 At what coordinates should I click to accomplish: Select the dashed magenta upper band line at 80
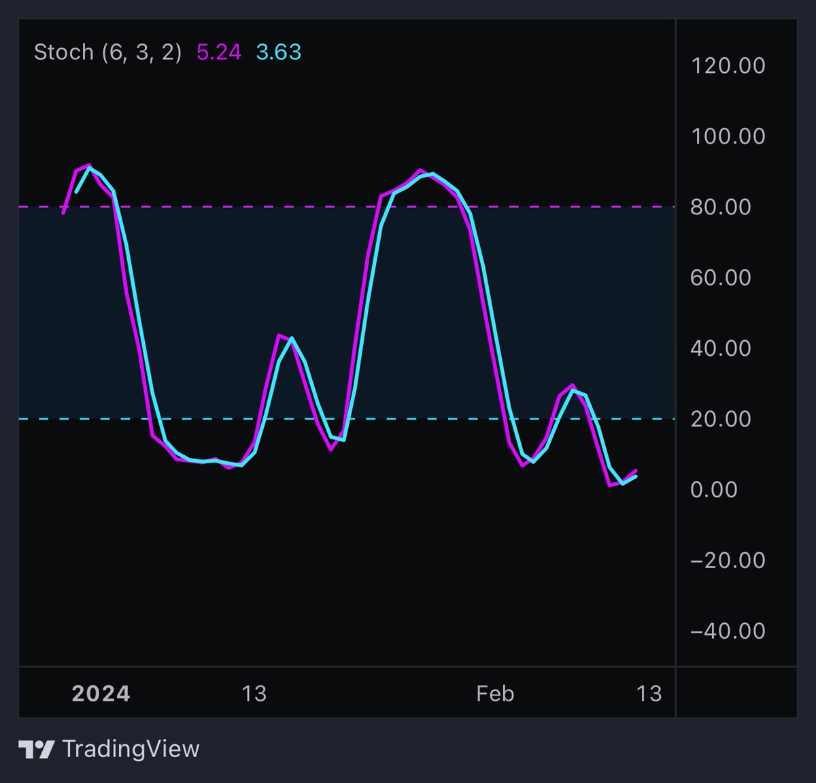(x=347, y=206)
